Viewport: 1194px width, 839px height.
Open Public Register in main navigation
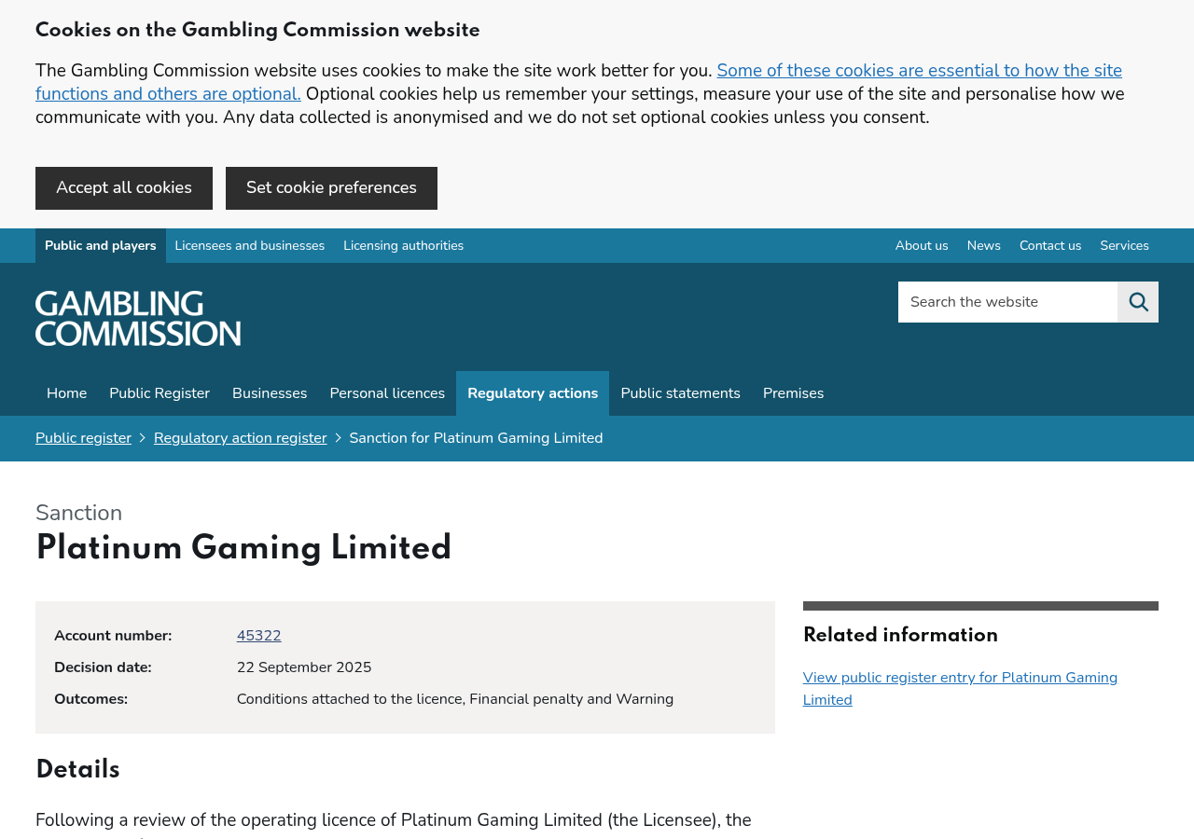click(160, 393)
